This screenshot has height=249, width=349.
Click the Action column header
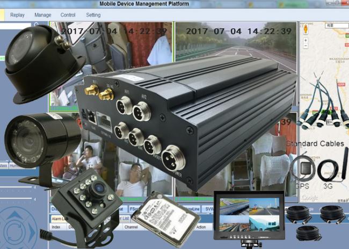click(201, 227)
